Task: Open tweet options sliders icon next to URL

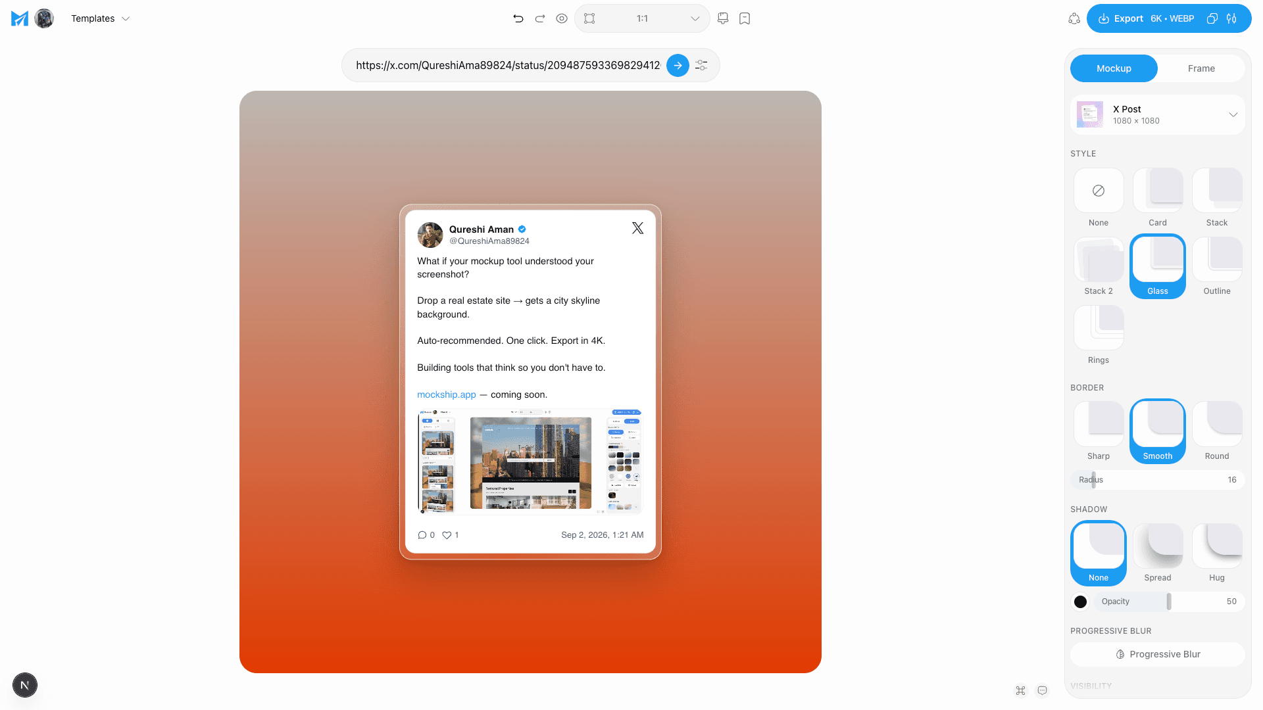Action: tap(701, 65)
